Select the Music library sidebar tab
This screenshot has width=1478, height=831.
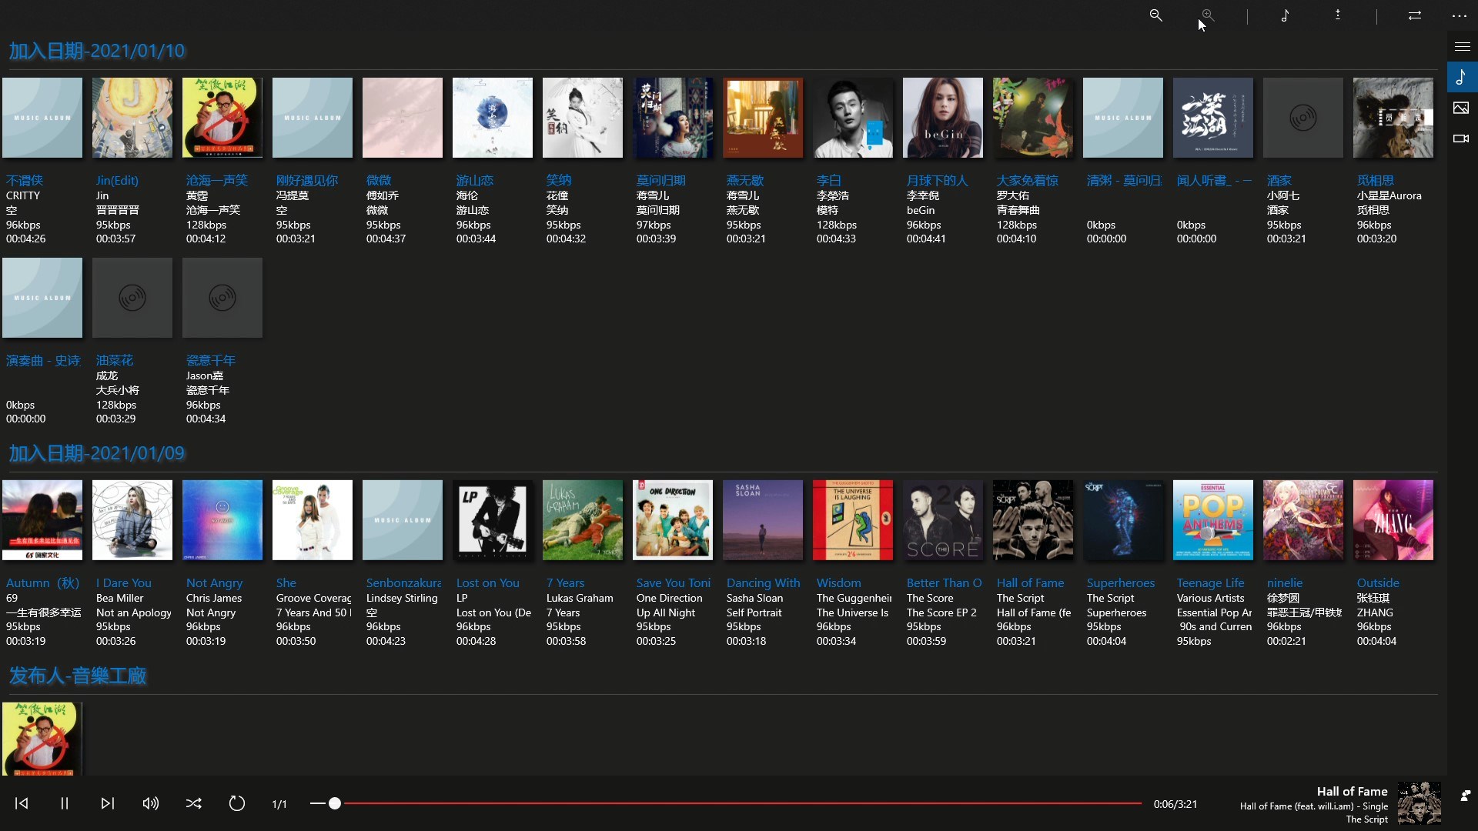(1463, 77)
